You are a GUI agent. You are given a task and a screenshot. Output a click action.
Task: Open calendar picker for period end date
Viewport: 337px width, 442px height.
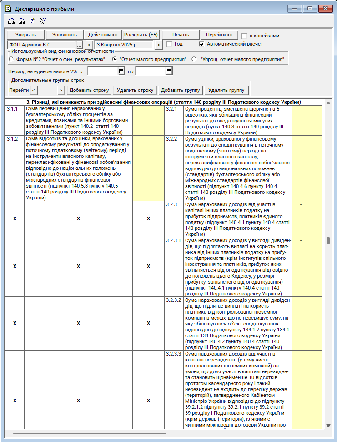[x=169, y=71]
